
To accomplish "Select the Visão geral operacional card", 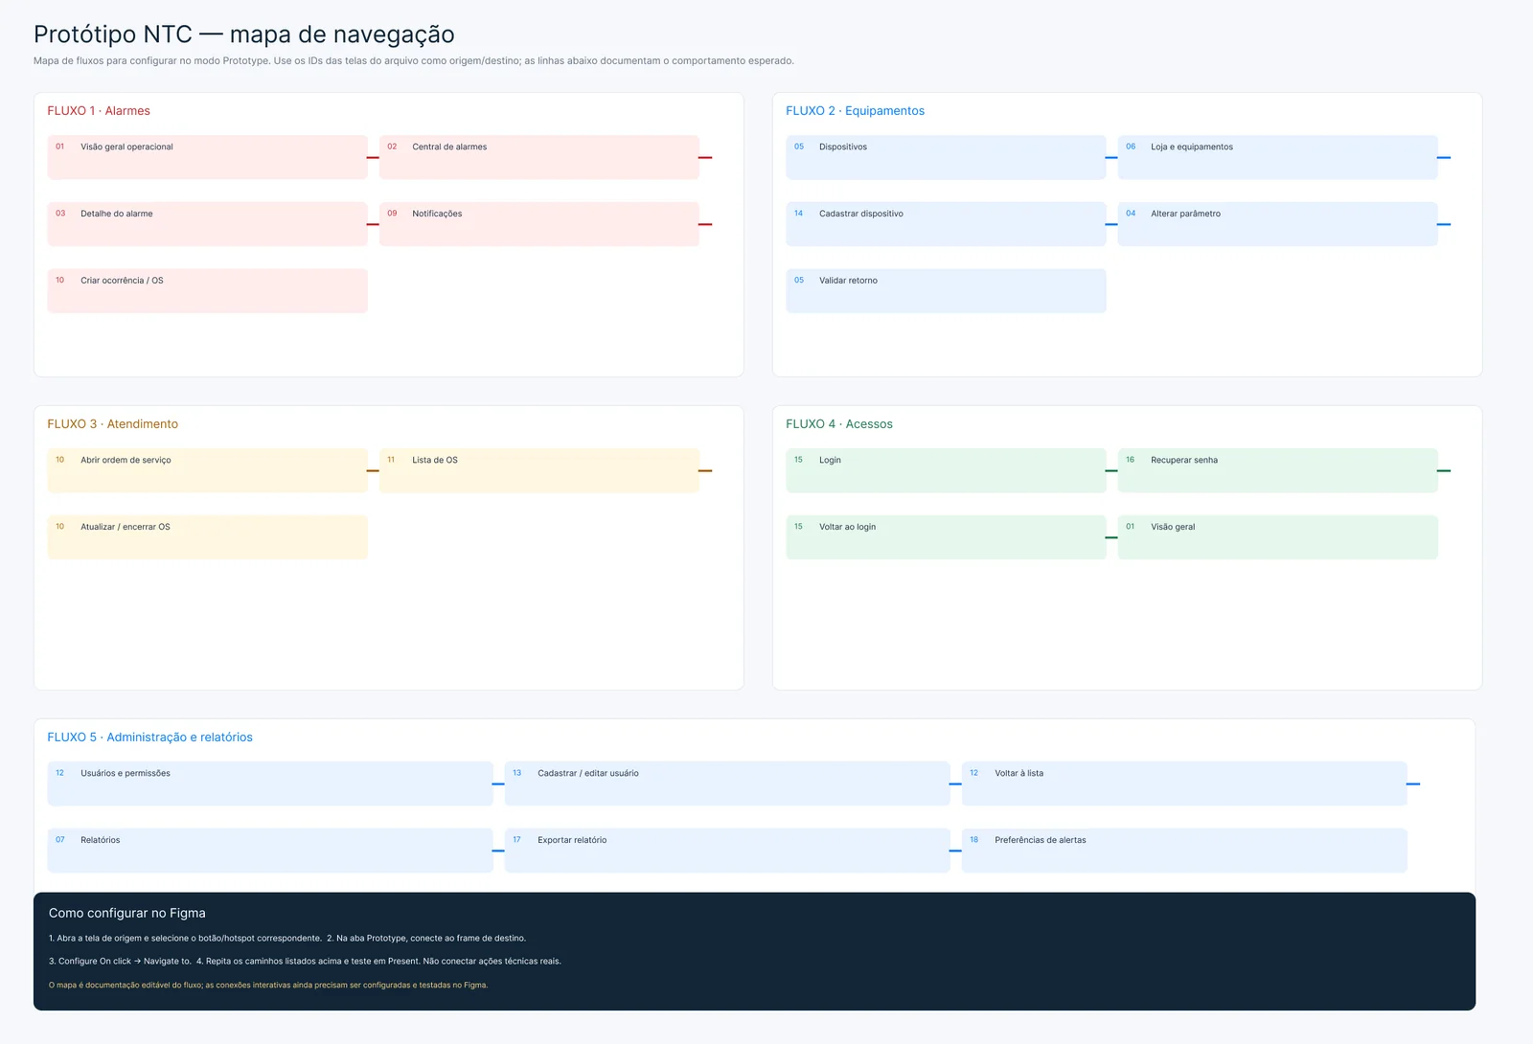I will coord(207,157).
